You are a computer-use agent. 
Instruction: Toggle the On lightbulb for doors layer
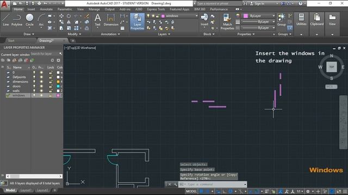[x=34, y=86]
